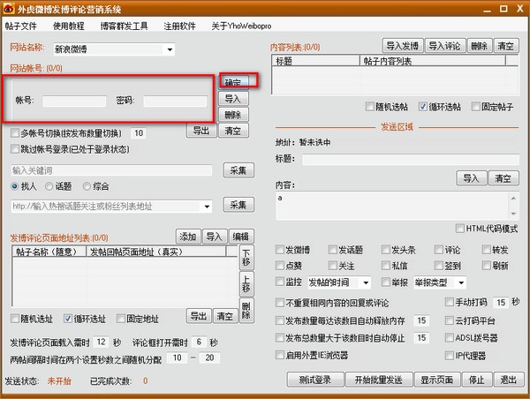Click the 输入关键词 search field
This screenshot has width=530, height=399.
tap(111, 170)
